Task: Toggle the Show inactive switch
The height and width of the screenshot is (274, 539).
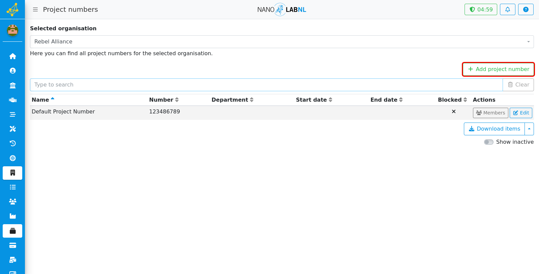Action: click(488, 142)
